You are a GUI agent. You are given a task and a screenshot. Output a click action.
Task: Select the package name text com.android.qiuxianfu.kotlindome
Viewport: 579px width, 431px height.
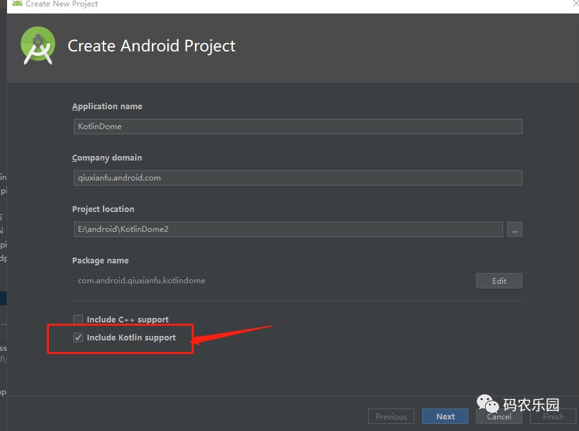click(141, 281)
